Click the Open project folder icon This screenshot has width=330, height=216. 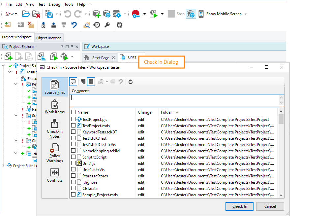[26, 14]
